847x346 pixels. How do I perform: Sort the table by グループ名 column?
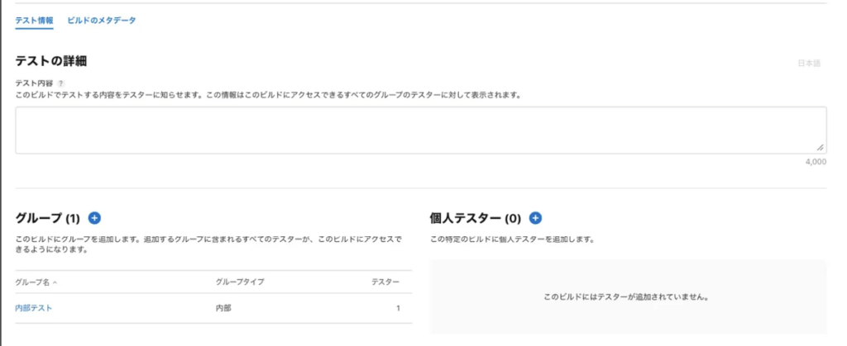(36, 282)
